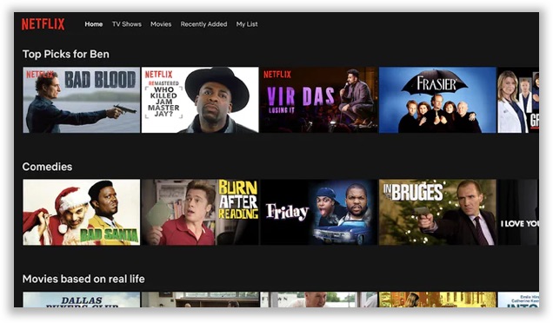Open the partially visible I Love You tile
The width and height of the screenshot is (553, 323).
518,213
